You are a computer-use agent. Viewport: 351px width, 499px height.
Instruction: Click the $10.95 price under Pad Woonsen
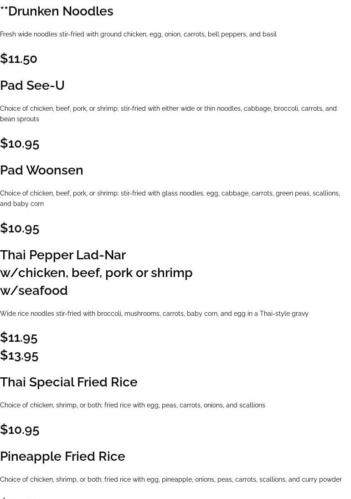[x=20, y=228]
